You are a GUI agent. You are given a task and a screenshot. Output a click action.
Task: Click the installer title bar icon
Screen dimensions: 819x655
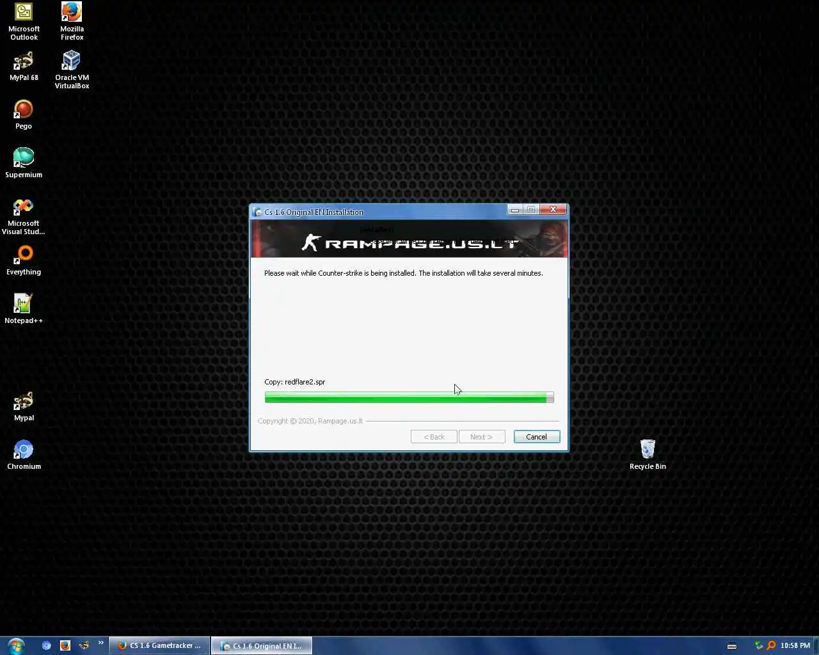click(258, 212)
